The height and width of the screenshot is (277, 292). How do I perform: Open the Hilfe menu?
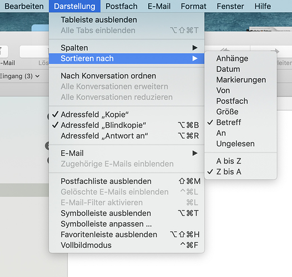[x=263, y=6]
